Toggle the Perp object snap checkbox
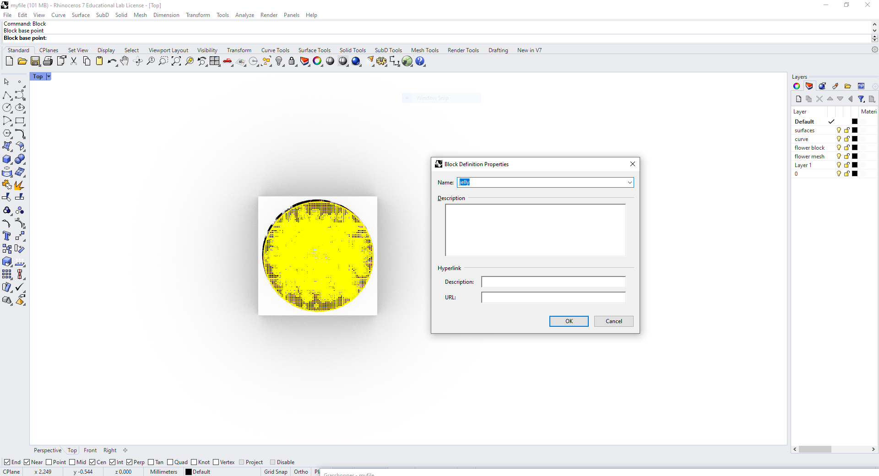 pyautogui.click(x=130, y=462)
